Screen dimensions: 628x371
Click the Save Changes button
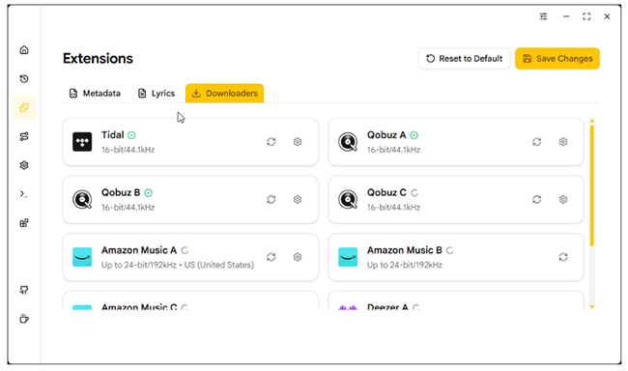pyautogui.click(x=557, y=59)
